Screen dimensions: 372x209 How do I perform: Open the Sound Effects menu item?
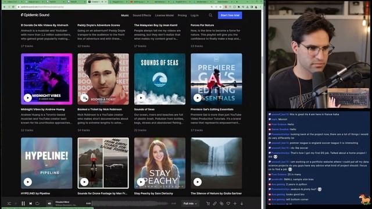click(x=142, y=15)
